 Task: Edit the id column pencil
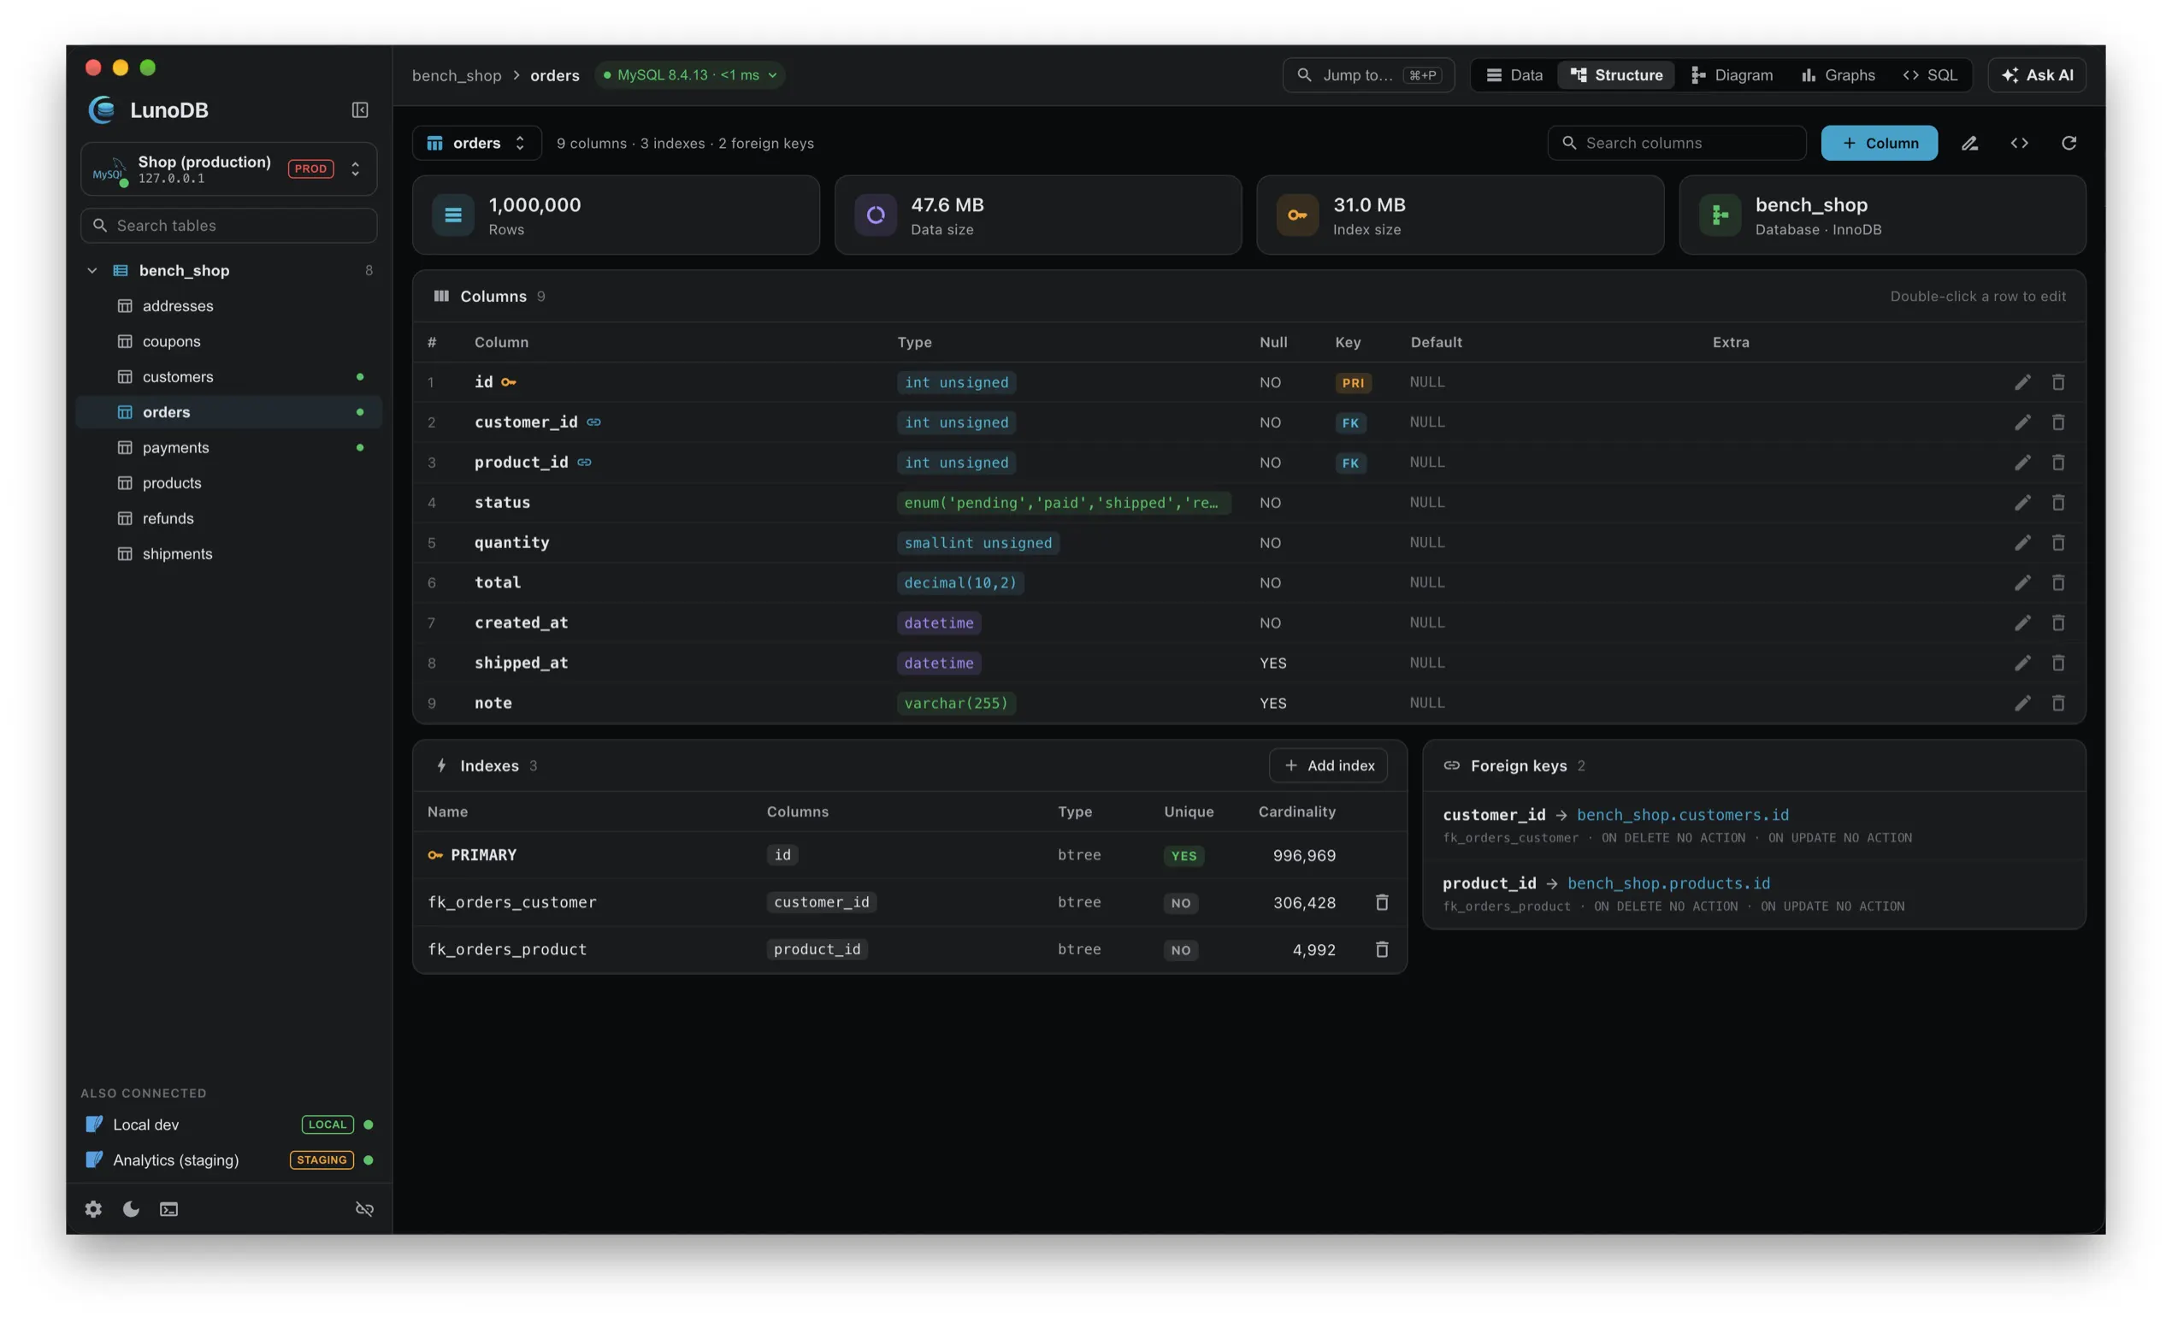pyautogui.click(x=2023, y=381)
